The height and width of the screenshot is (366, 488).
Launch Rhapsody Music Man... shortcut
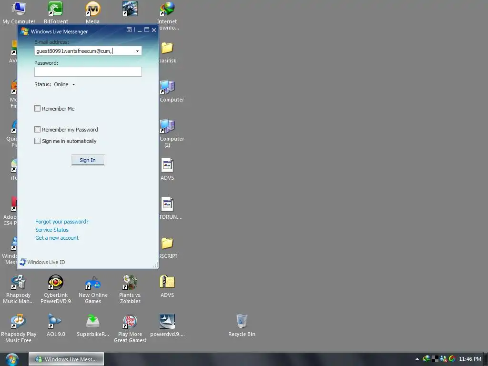(x=19, y=289)
